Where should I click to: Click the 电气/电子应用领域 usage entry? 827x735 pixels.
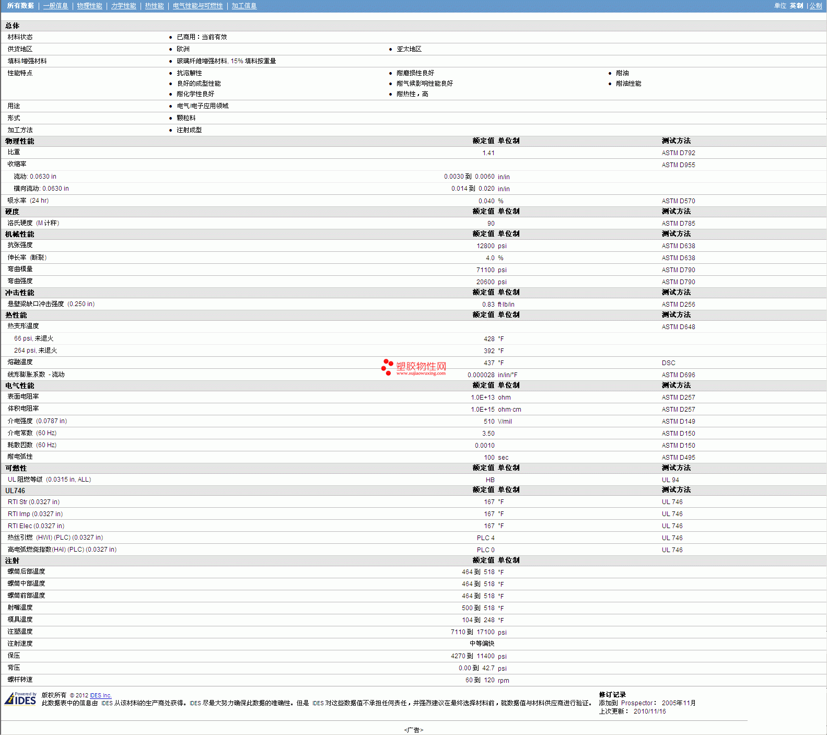203,106
